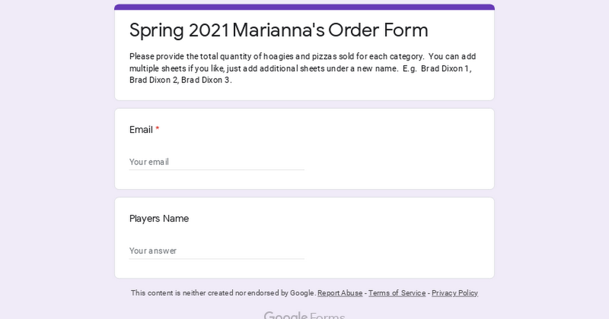Click the word Forms in footer logo
This screenshot has width=609, height=319.
pos(327,315)
